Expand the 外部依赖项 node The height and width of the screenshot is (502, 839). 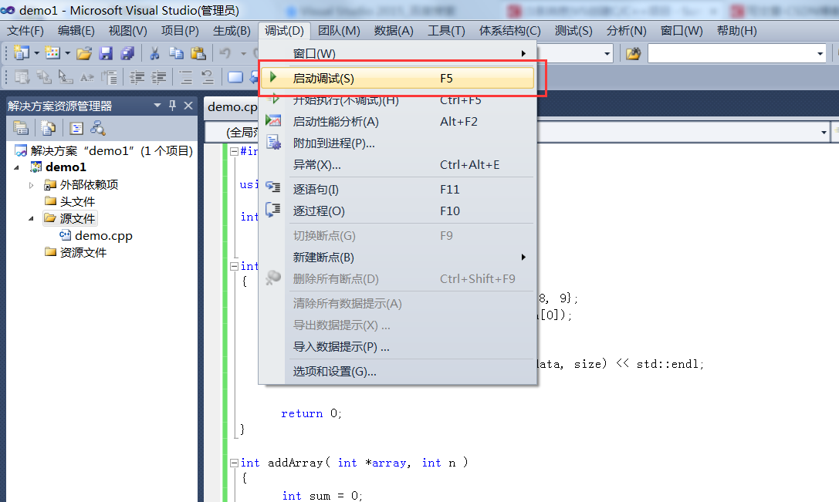[31, 185]
